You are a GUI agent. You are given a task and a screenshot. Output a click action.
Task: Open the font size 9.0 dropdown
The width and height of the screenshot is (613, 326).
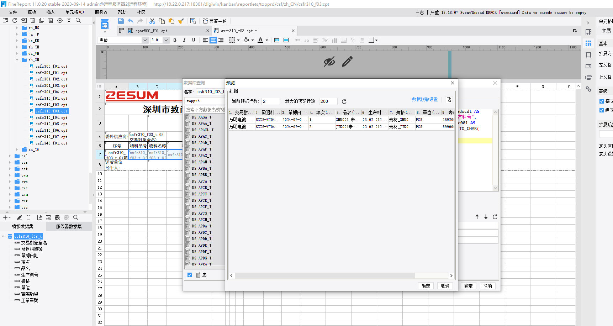pyautogui.click(x=166, y=40)
